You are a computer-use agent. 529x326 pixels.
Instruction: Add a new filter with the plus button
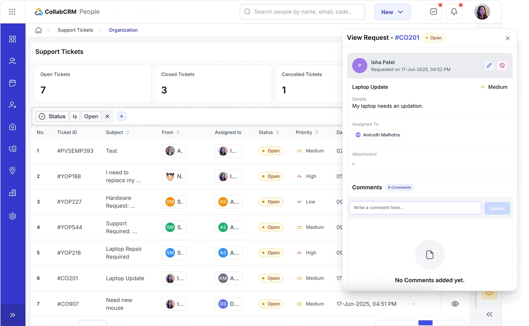121,116
